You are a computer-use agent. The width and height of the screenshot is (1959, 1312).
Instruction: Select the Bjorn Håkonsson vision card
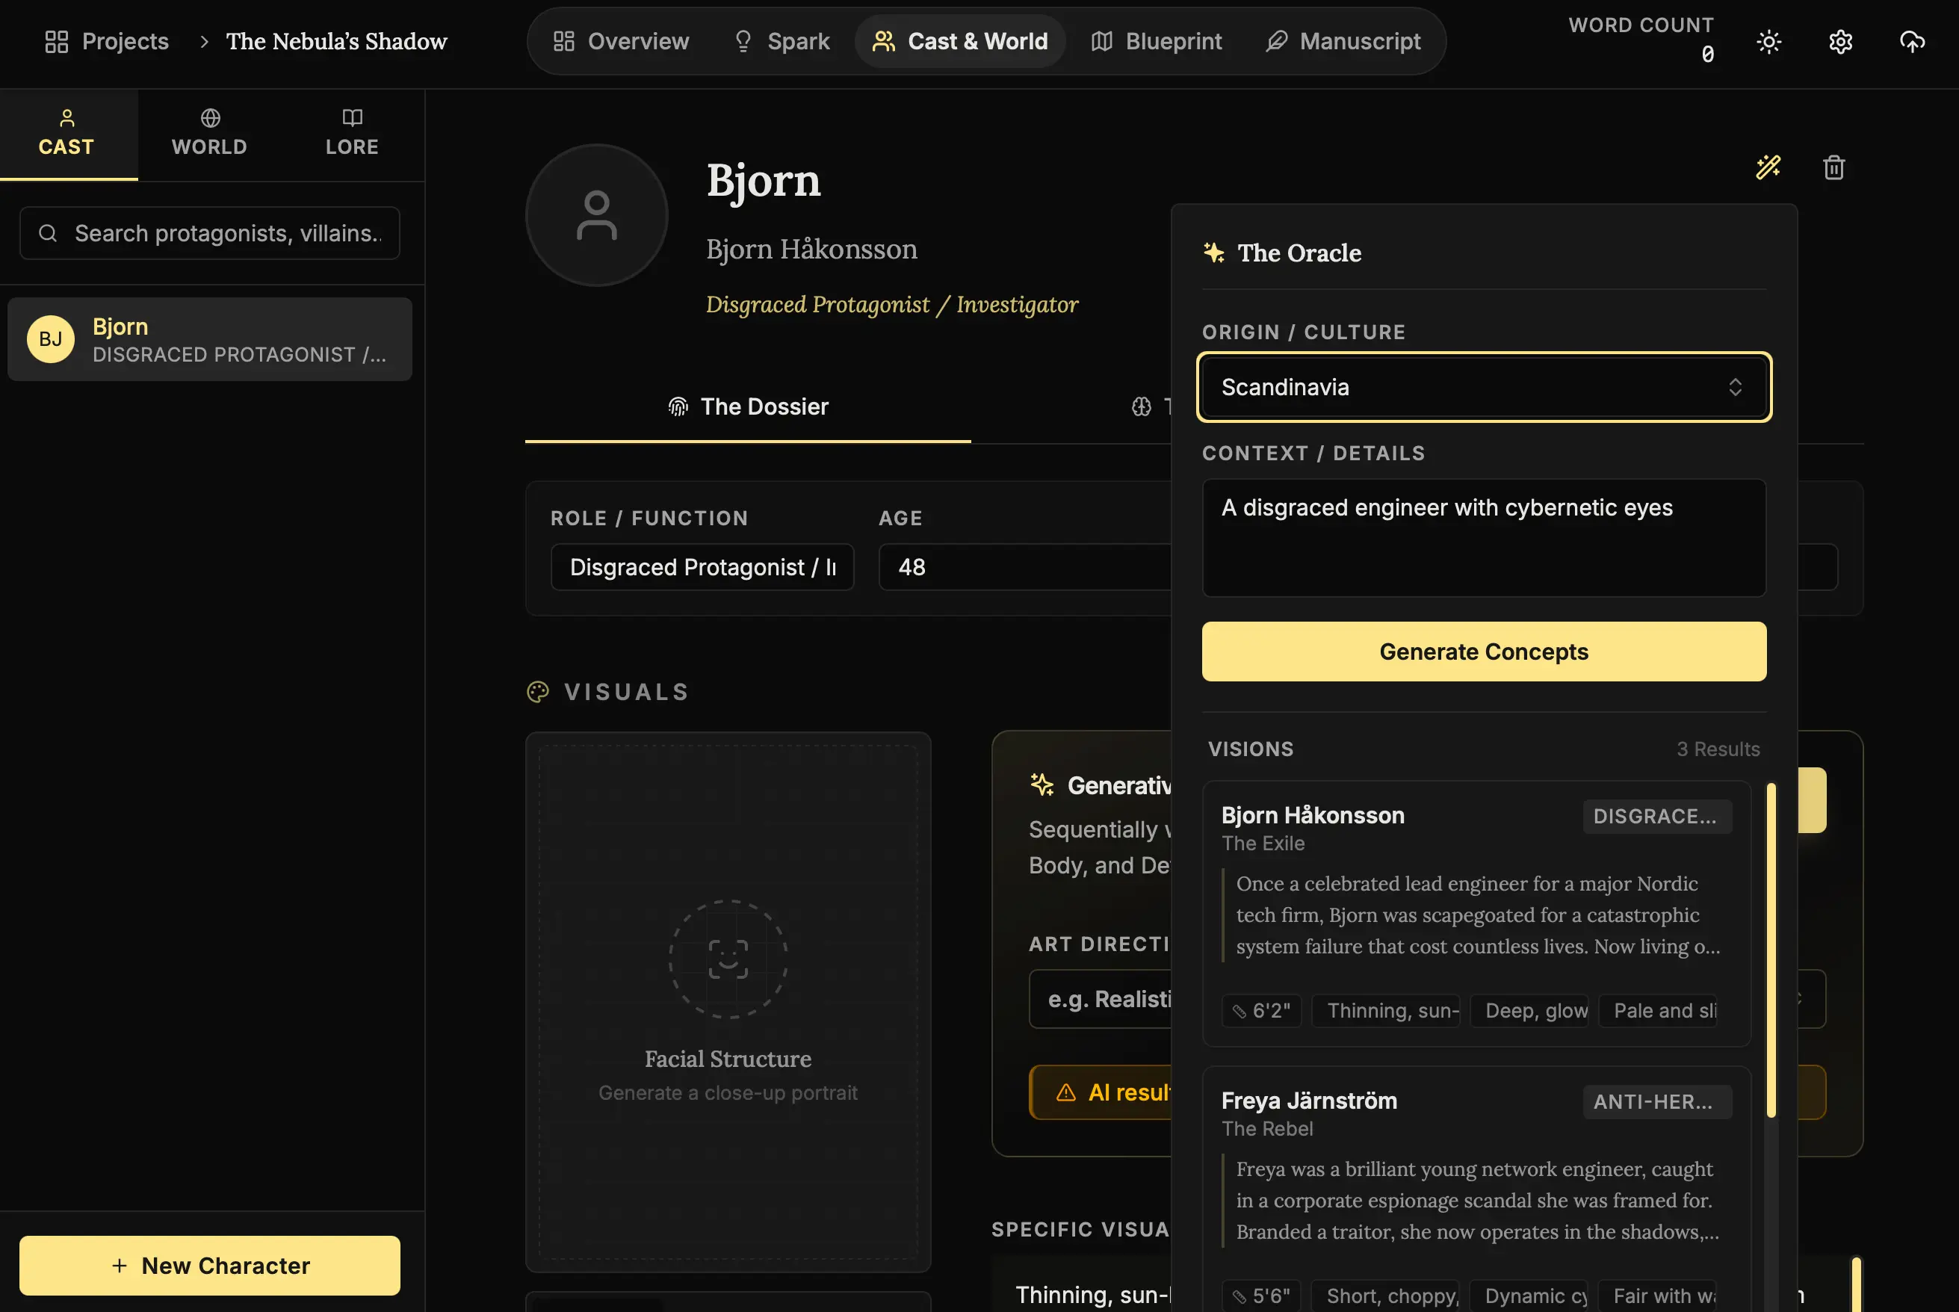(x=1476, y=913)
